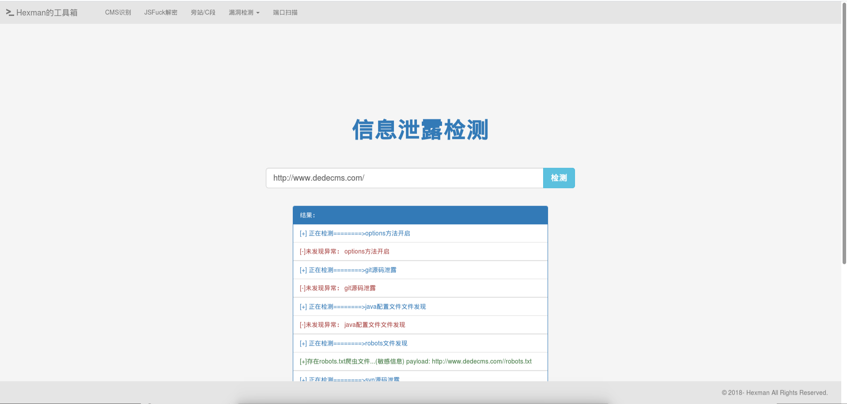Click the 未发现异常 options方法开启 result line
Image resolution: width=847 pixels, height=404 pixels.
[344, 251]
